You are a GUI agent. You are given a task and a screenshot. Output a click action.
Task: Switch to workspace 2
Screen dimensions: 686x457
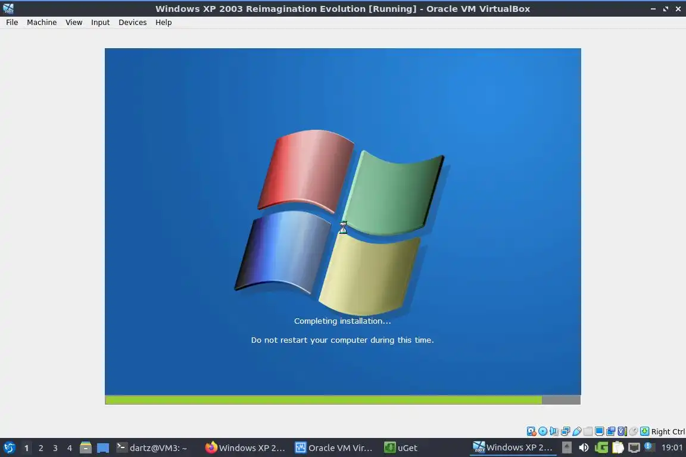[x=40, y=448]
